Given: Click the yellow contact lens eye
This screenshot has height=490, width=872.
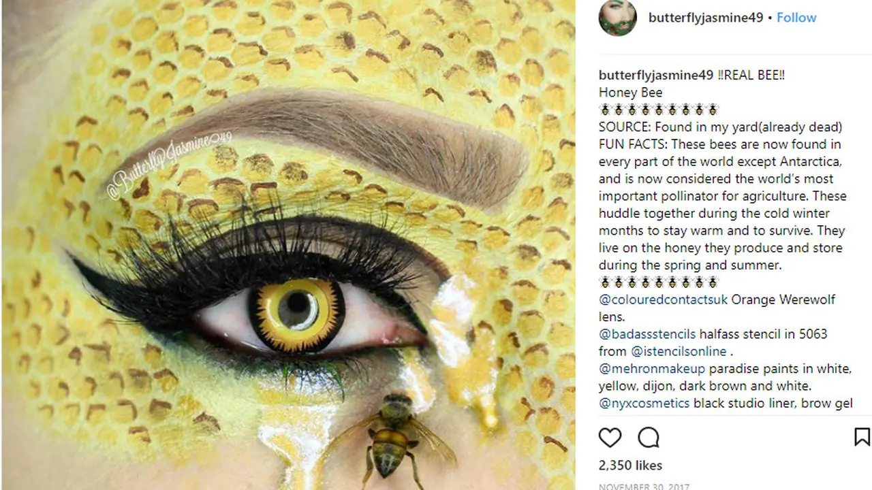Looking at the screenshot, I should click(x=298, y=314).
